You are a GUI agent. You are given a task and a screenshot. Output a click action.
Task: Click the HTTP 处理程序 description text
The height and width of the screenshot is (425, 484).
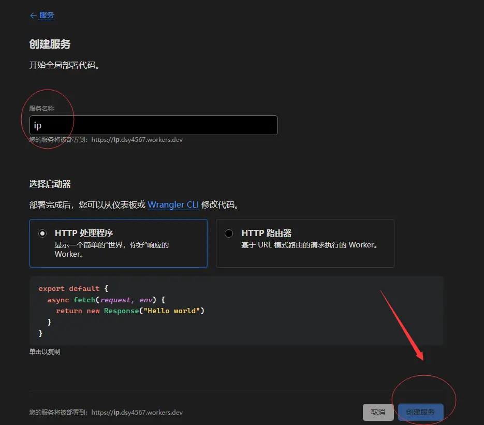112,249
